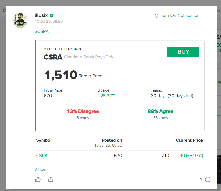Click the notification bell icon
The image size is (221, 191).
(x=156, y=15)
